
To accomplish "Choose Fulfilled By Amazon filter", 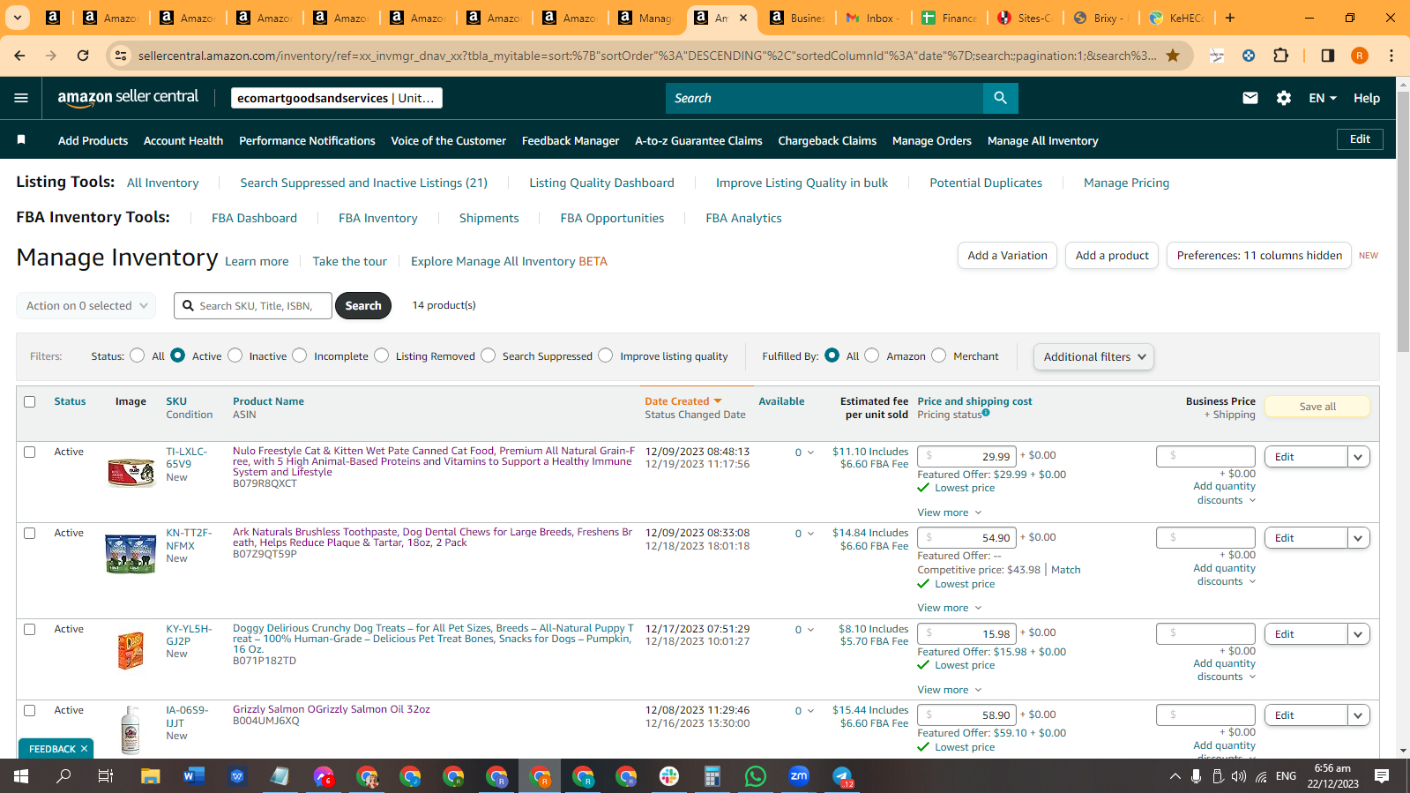I will coord(872,355).
